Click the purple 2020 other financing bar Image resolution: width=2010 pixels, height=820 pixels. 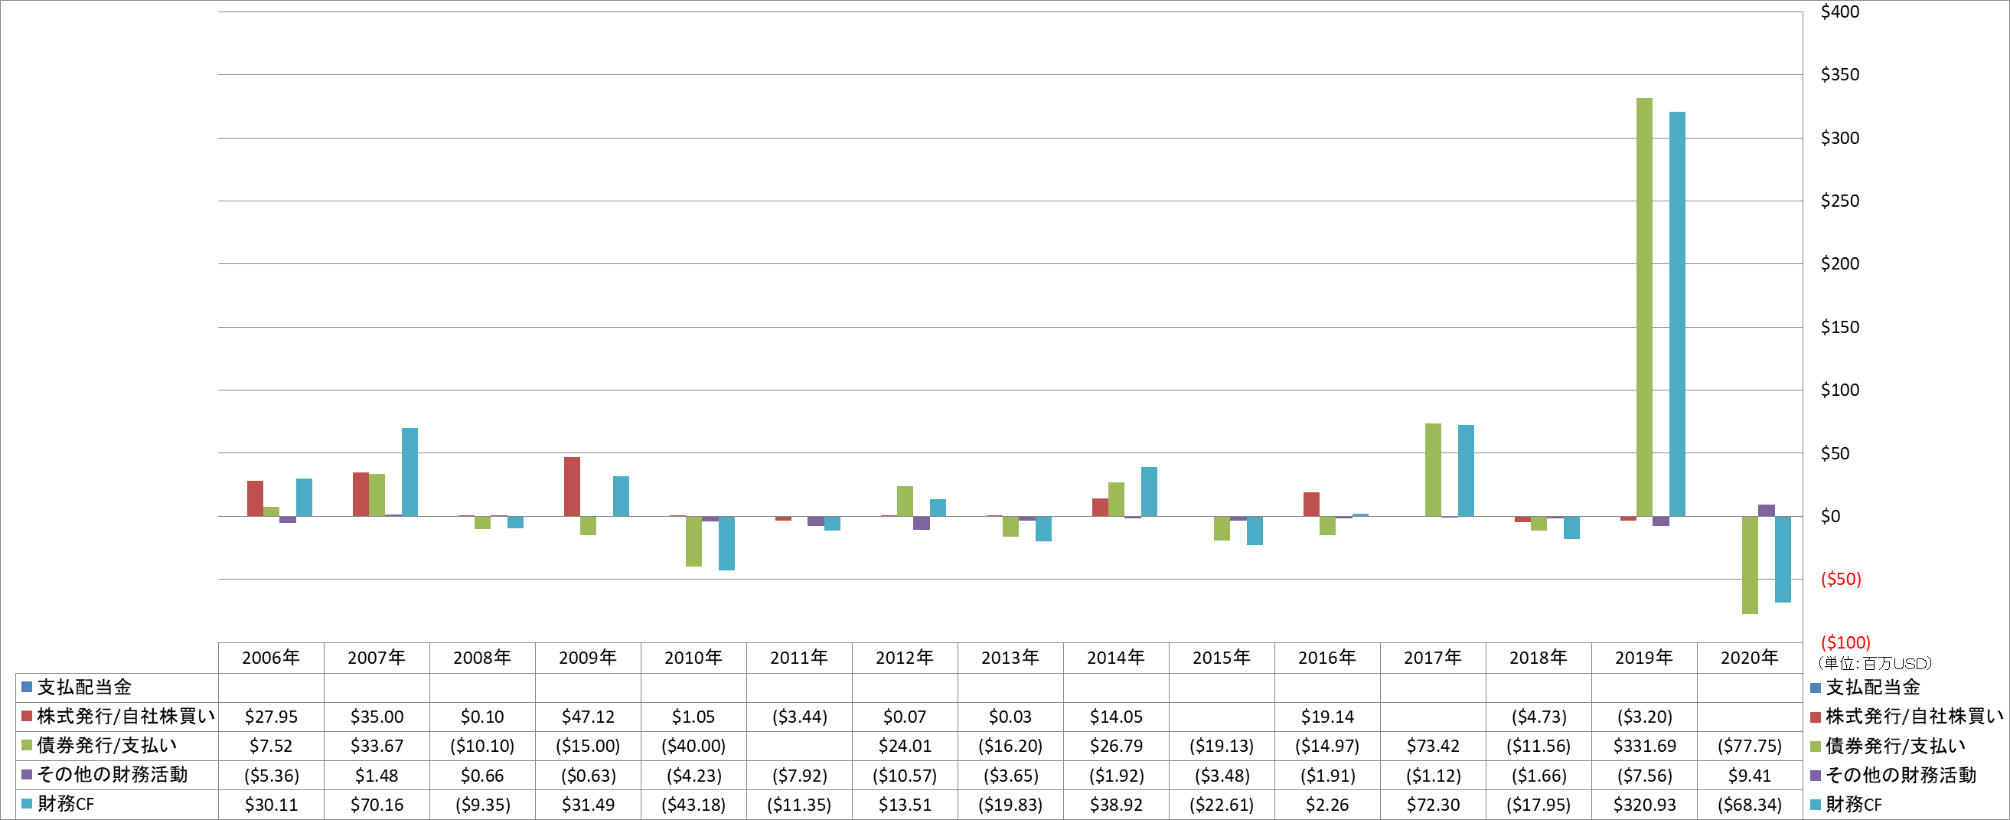coord(1767,510)
